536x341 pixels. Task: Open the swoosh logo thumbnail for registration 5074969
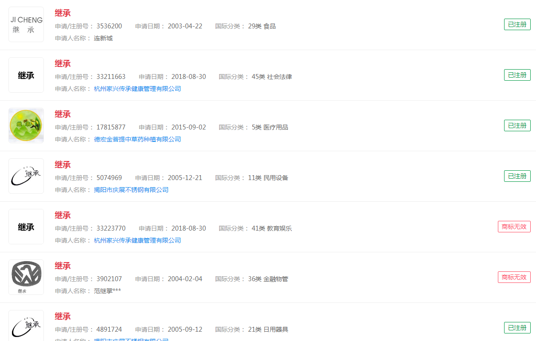[x=26, y=176]
